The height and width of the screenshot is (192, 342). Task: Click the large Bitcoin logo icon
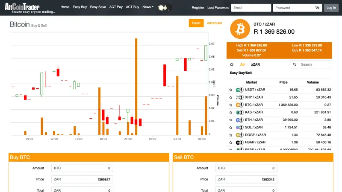point(240,29)
